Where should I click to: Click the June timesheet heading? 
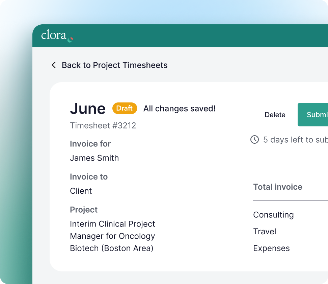pos(88,109)
